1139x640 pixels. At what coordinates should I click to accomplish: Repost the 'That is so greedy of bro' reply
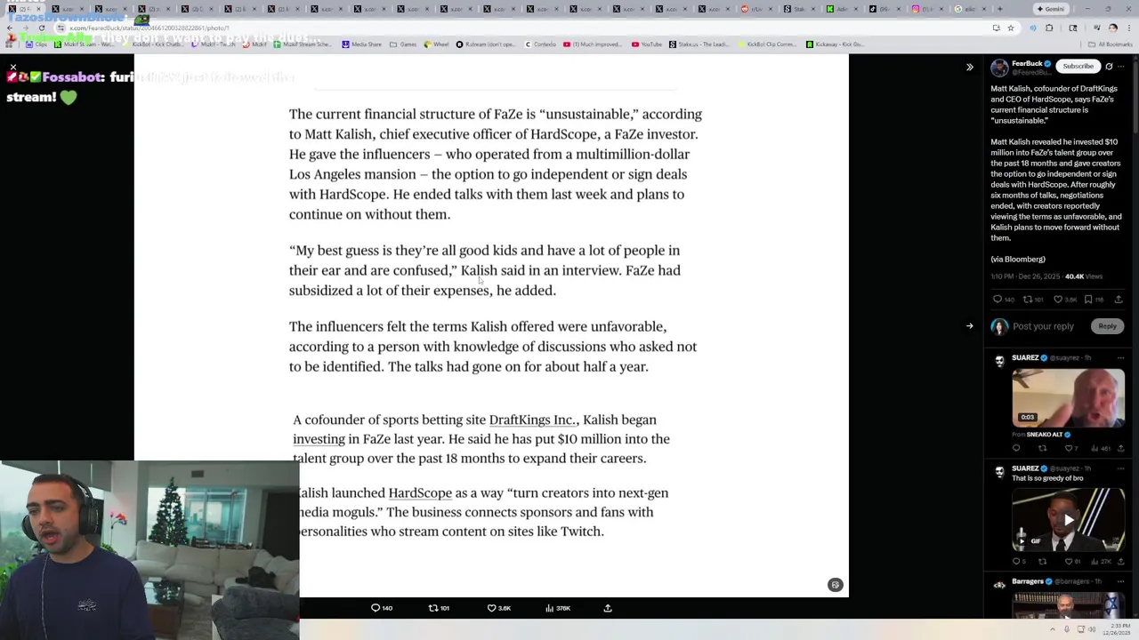[x=1042, y=562]
